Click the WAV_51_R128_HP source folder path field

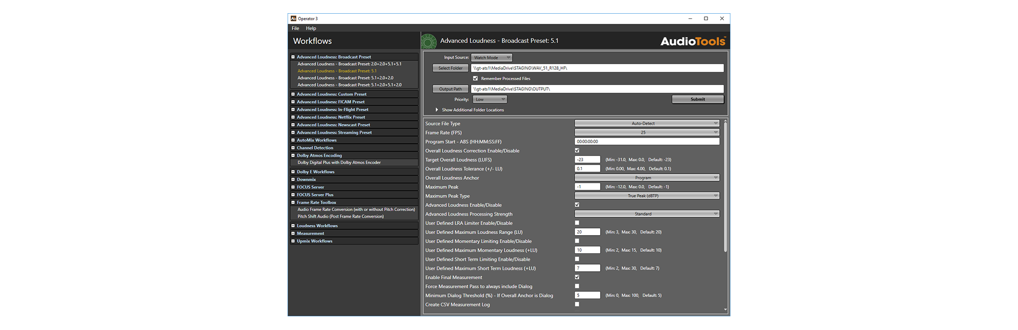click(598, 68)
